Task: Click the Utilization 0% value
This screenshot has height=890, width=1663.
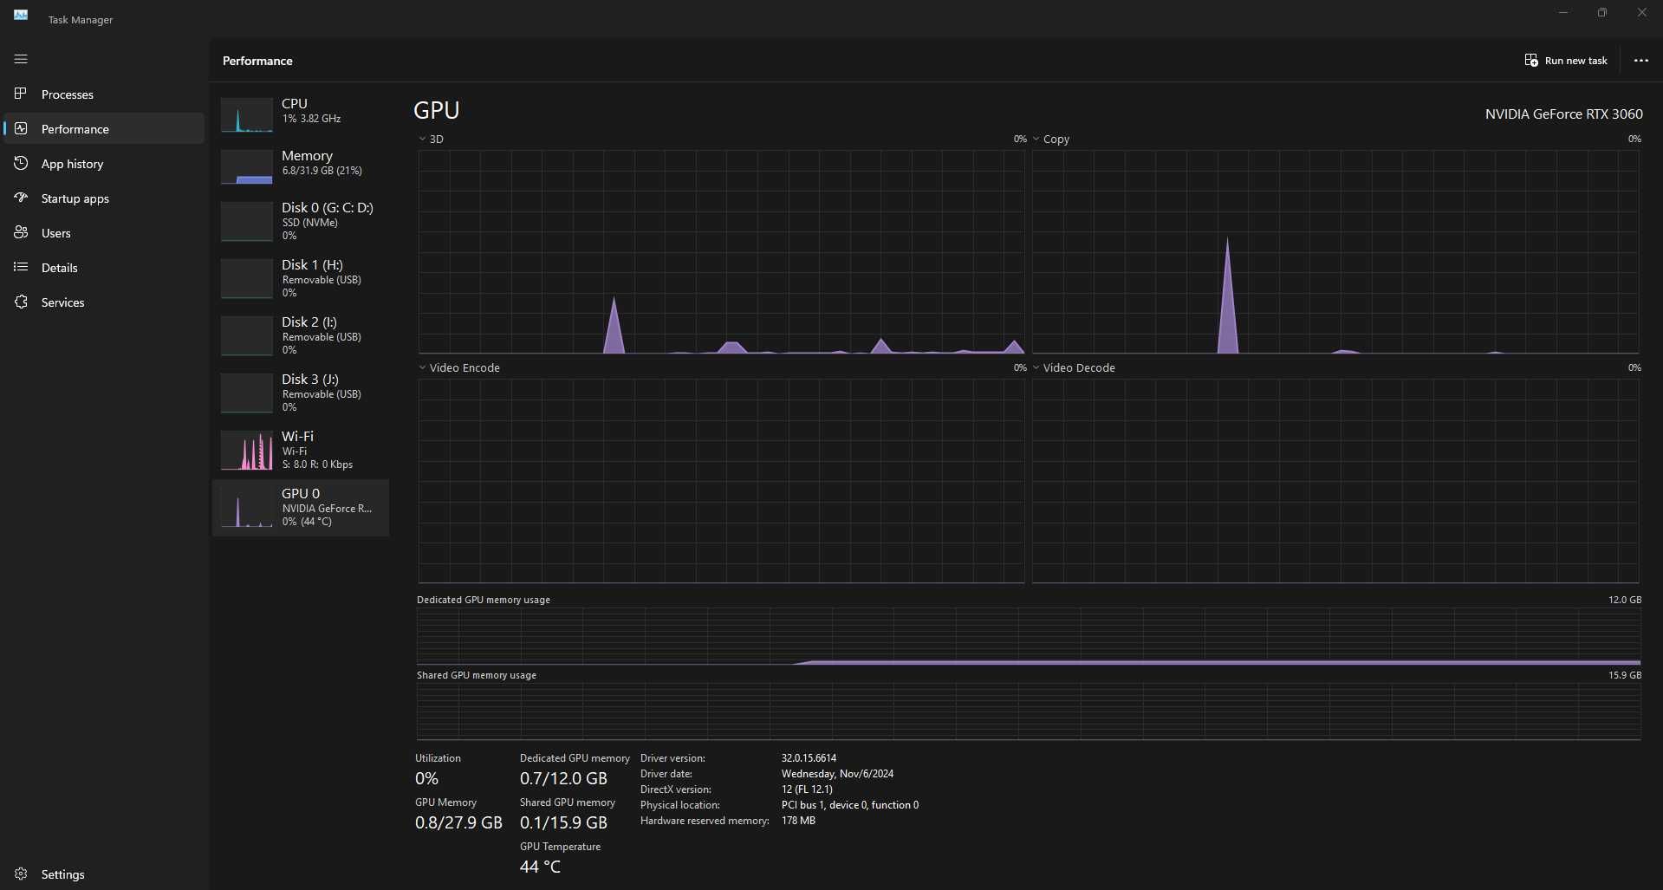Action: [426, 778]
